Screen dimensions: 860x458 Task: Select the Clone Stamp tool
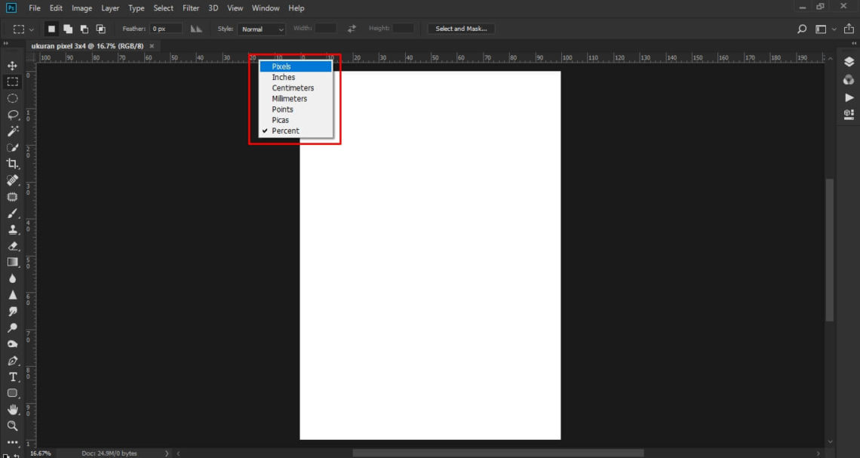click(11, 229)
